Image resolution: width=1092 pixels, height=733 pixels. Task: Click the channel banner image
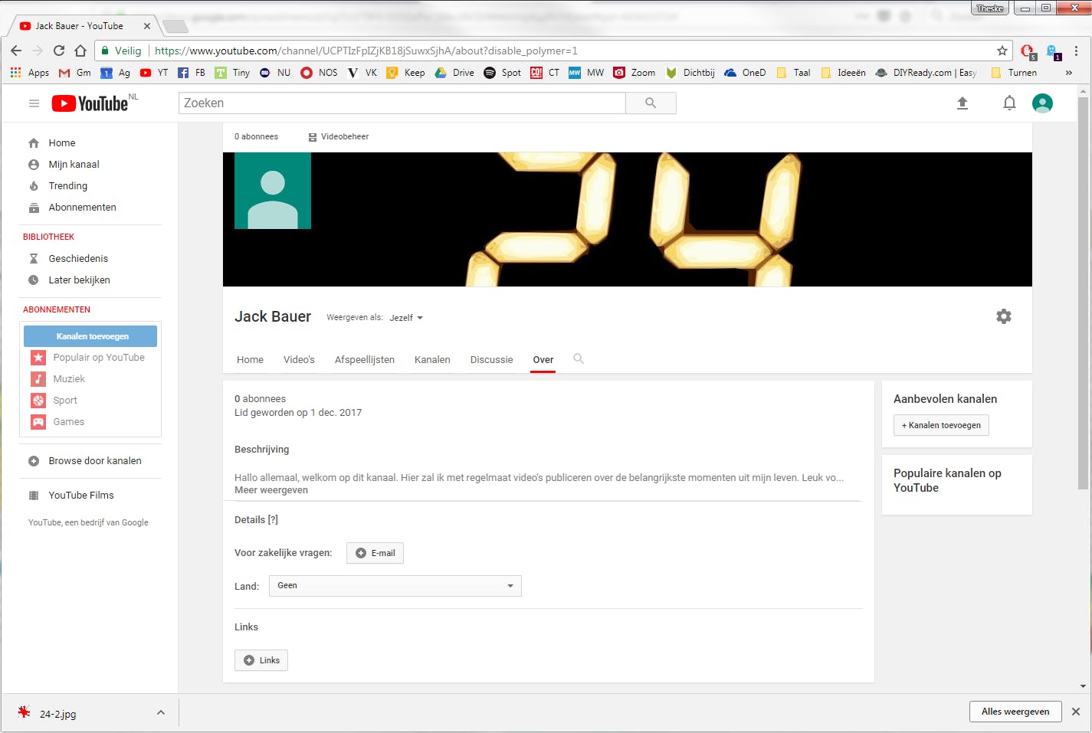pyautogui.click(x=627, y=220)
